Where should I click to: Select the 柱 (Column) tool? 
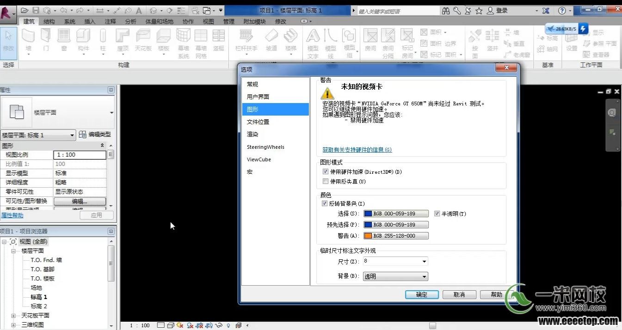pos(103,42)
